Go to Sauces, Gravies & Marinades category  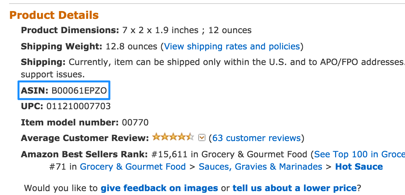tap(260, 167)
